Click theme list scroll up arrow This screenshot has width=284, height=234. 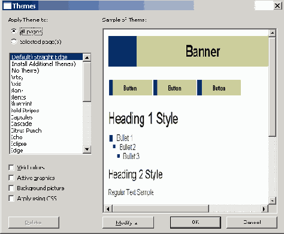click(87, 58)
